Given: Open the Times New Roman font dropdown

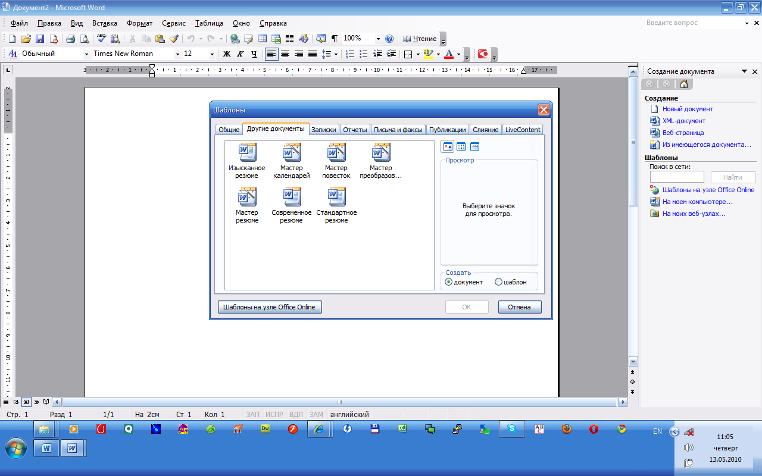Looking at the screenshot, I should (177, 54).
